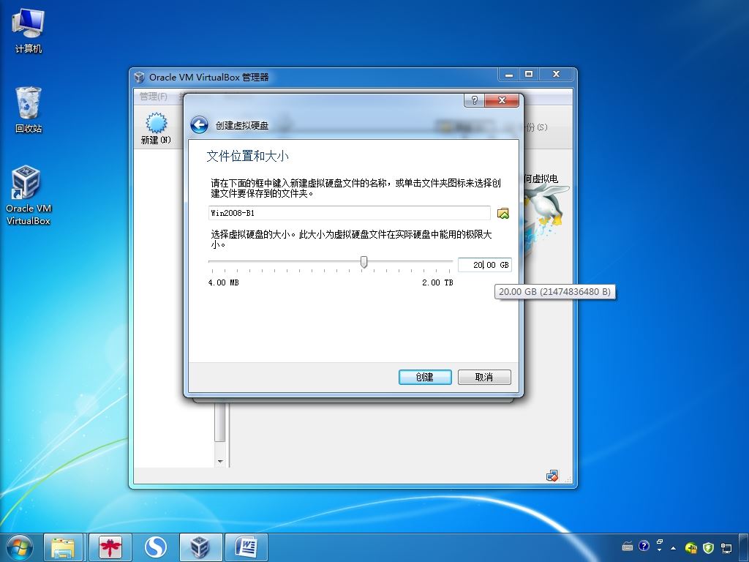Click the New (新建) icon in the VirtualBox toolbar

tap(156, 128)
